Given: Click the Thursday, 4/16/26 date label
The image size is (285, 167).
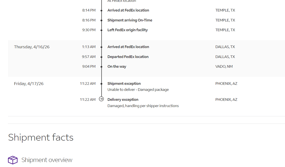Looking at the screenshot, I should click(32, 47).
